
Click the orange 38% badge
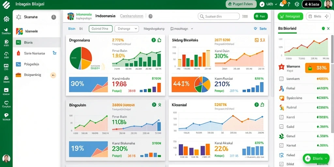coord(317,68)
